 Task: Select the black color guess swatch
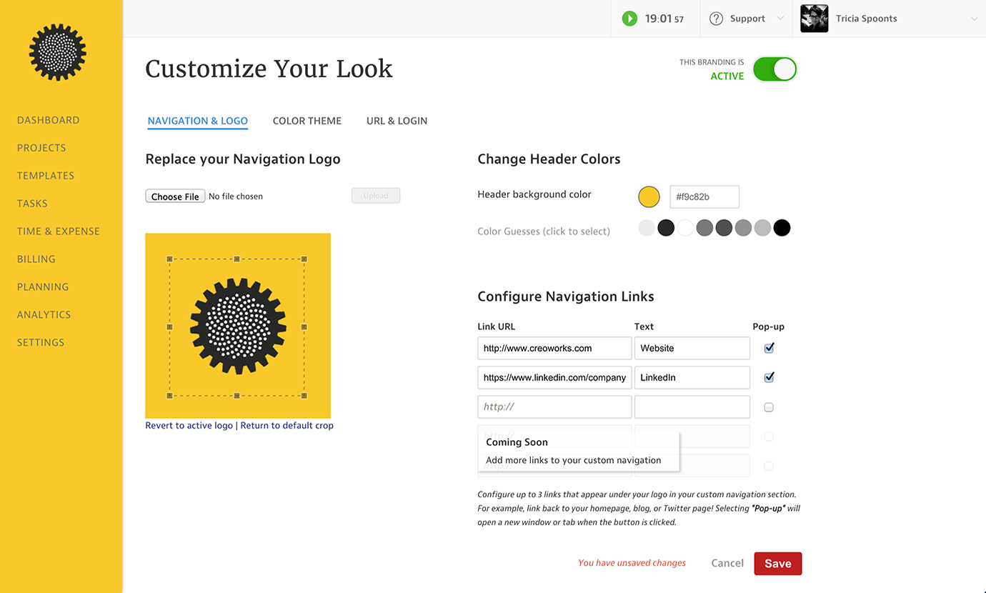tap(782, 228)
